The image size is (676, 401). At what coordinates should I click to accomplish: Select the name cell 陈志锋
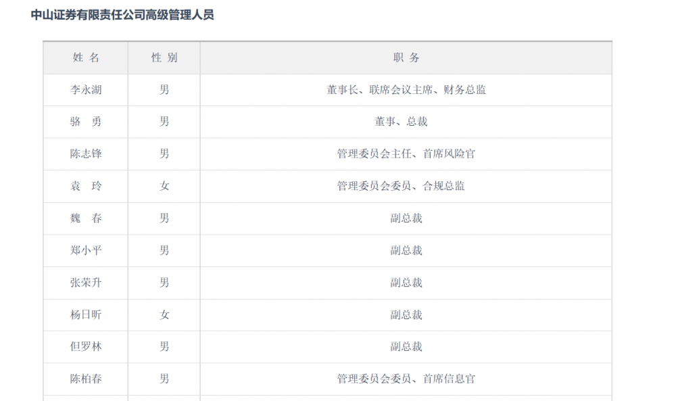pyautogui.click(x=86, y=154)
